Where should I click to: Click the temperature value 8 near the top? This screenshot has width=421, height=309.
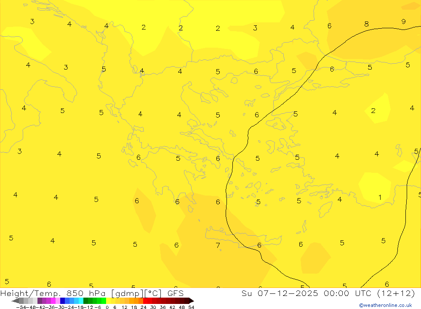pos(366,24)
